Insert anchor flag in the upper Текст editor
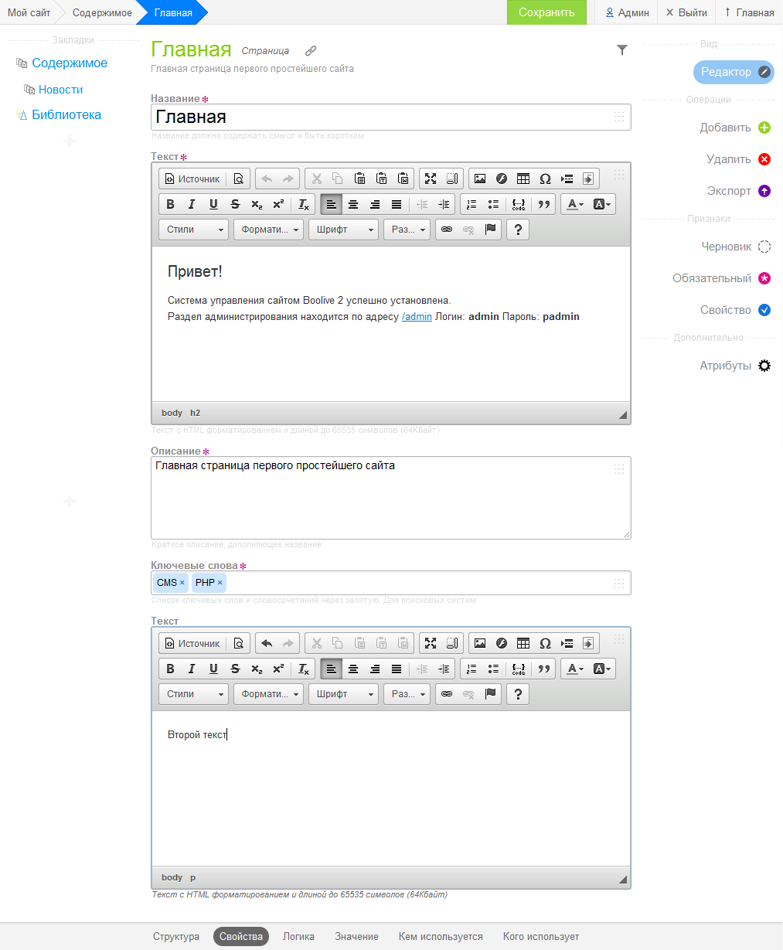This screenshot has height=950, width=783. pos(490,230)
